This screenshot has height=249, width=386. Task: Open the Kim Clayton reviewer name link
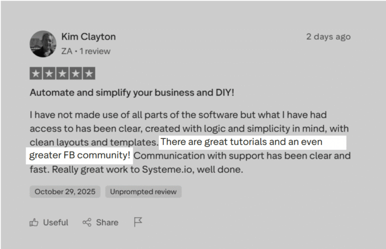click(88, 37)
